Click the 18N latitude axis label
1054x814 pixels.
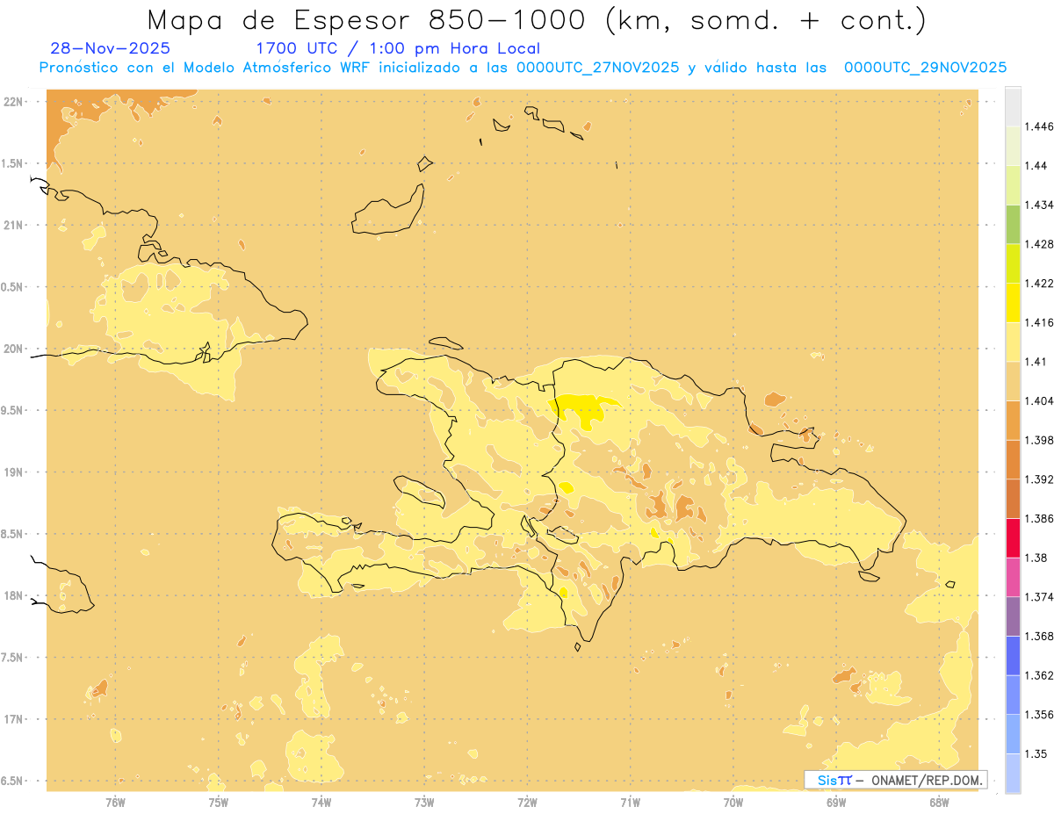coord(15,595)
